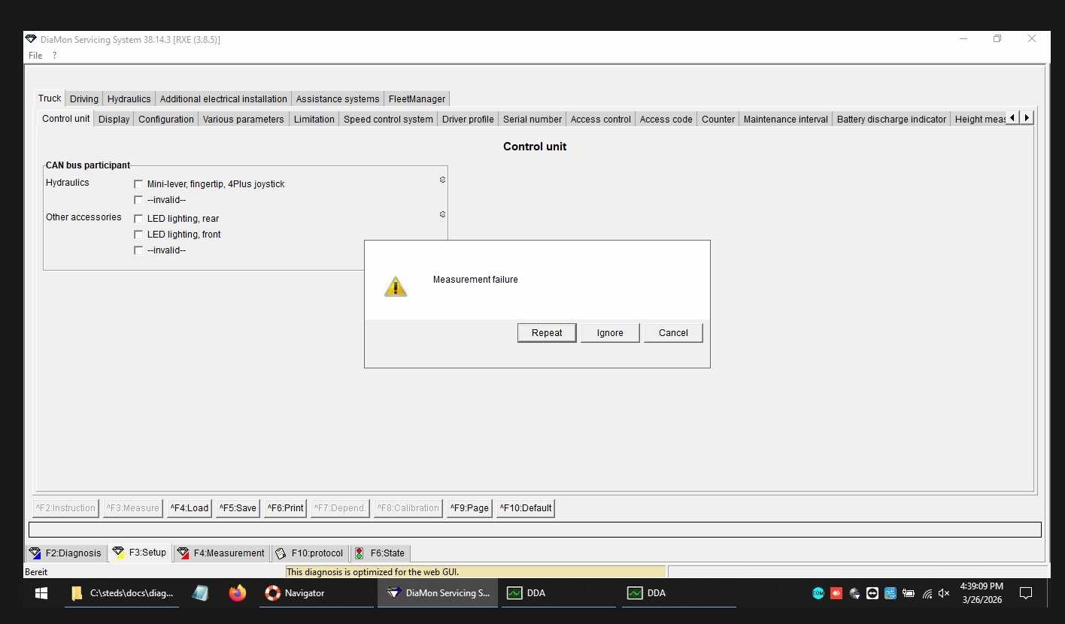Click Ignore in the Measurement failure dialog
Viewport: 1065px width, 624px height.
(x=610, y=333)
